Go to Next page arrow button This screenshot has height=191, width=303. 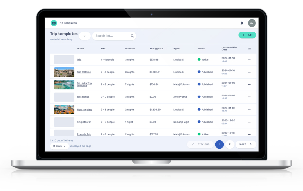246,144
